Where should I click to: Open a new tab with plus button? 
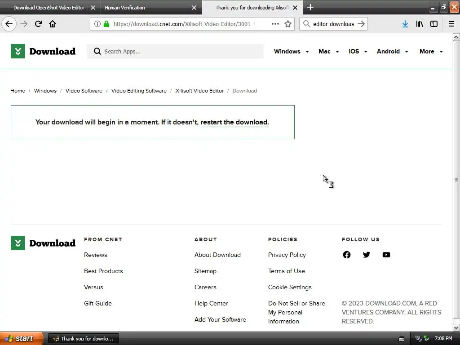click(x=310, y=7)
